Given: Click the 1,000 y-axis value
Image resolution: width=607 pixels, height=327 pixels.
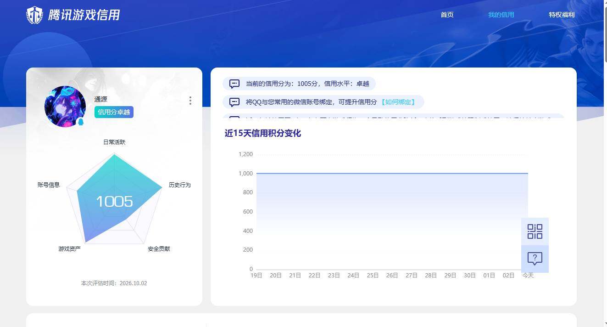Looking at the screenshot, I should (246, 174).
